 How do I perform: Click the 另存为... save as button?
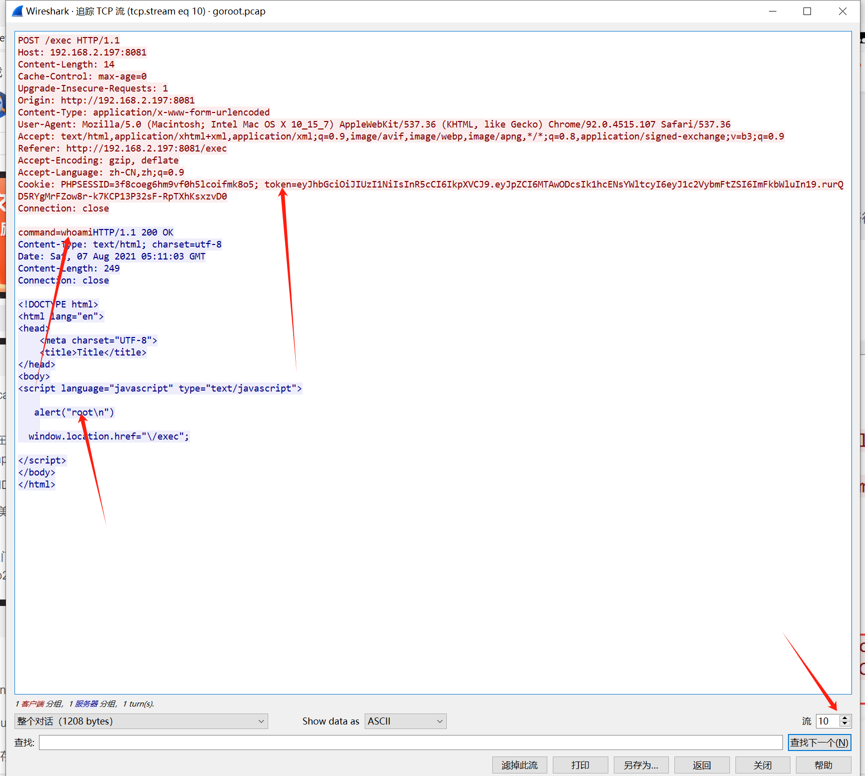coord(641,765)
